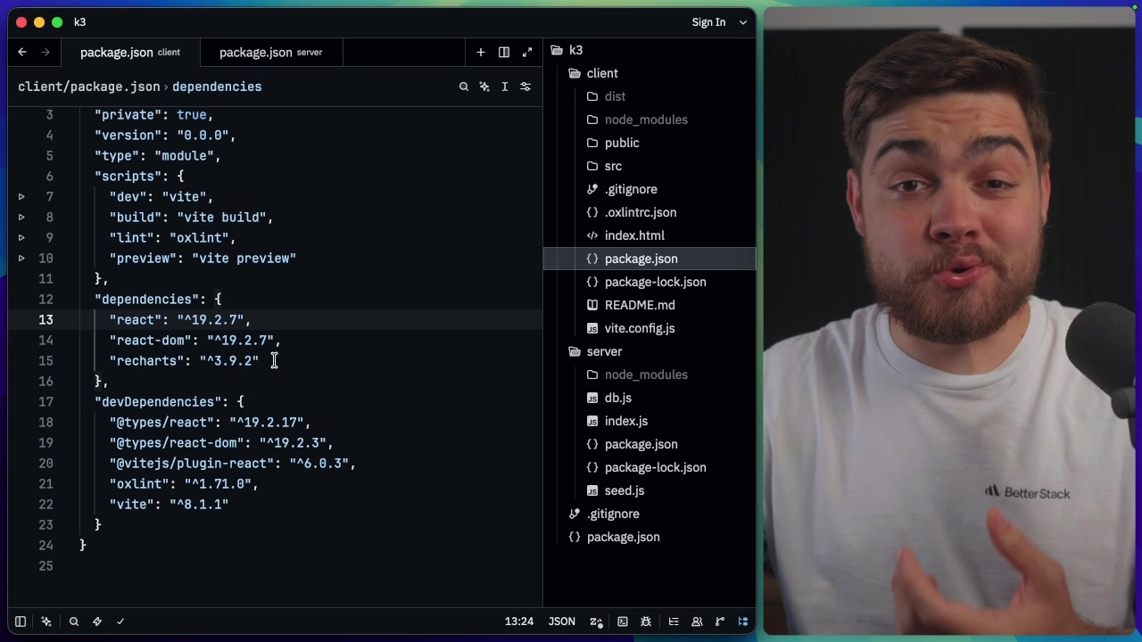The height and width of the screenshot is (642, 1142).
Task: Switch to package.json server tab
Action: tap(271, 52)
